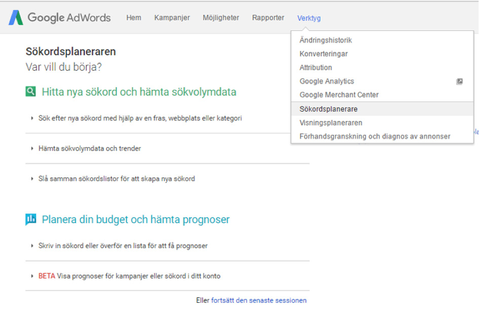Click 'Planera din budget och hämta prognoser' heading
This screenshot has height=315, width=479.
[x=136, y=220]
